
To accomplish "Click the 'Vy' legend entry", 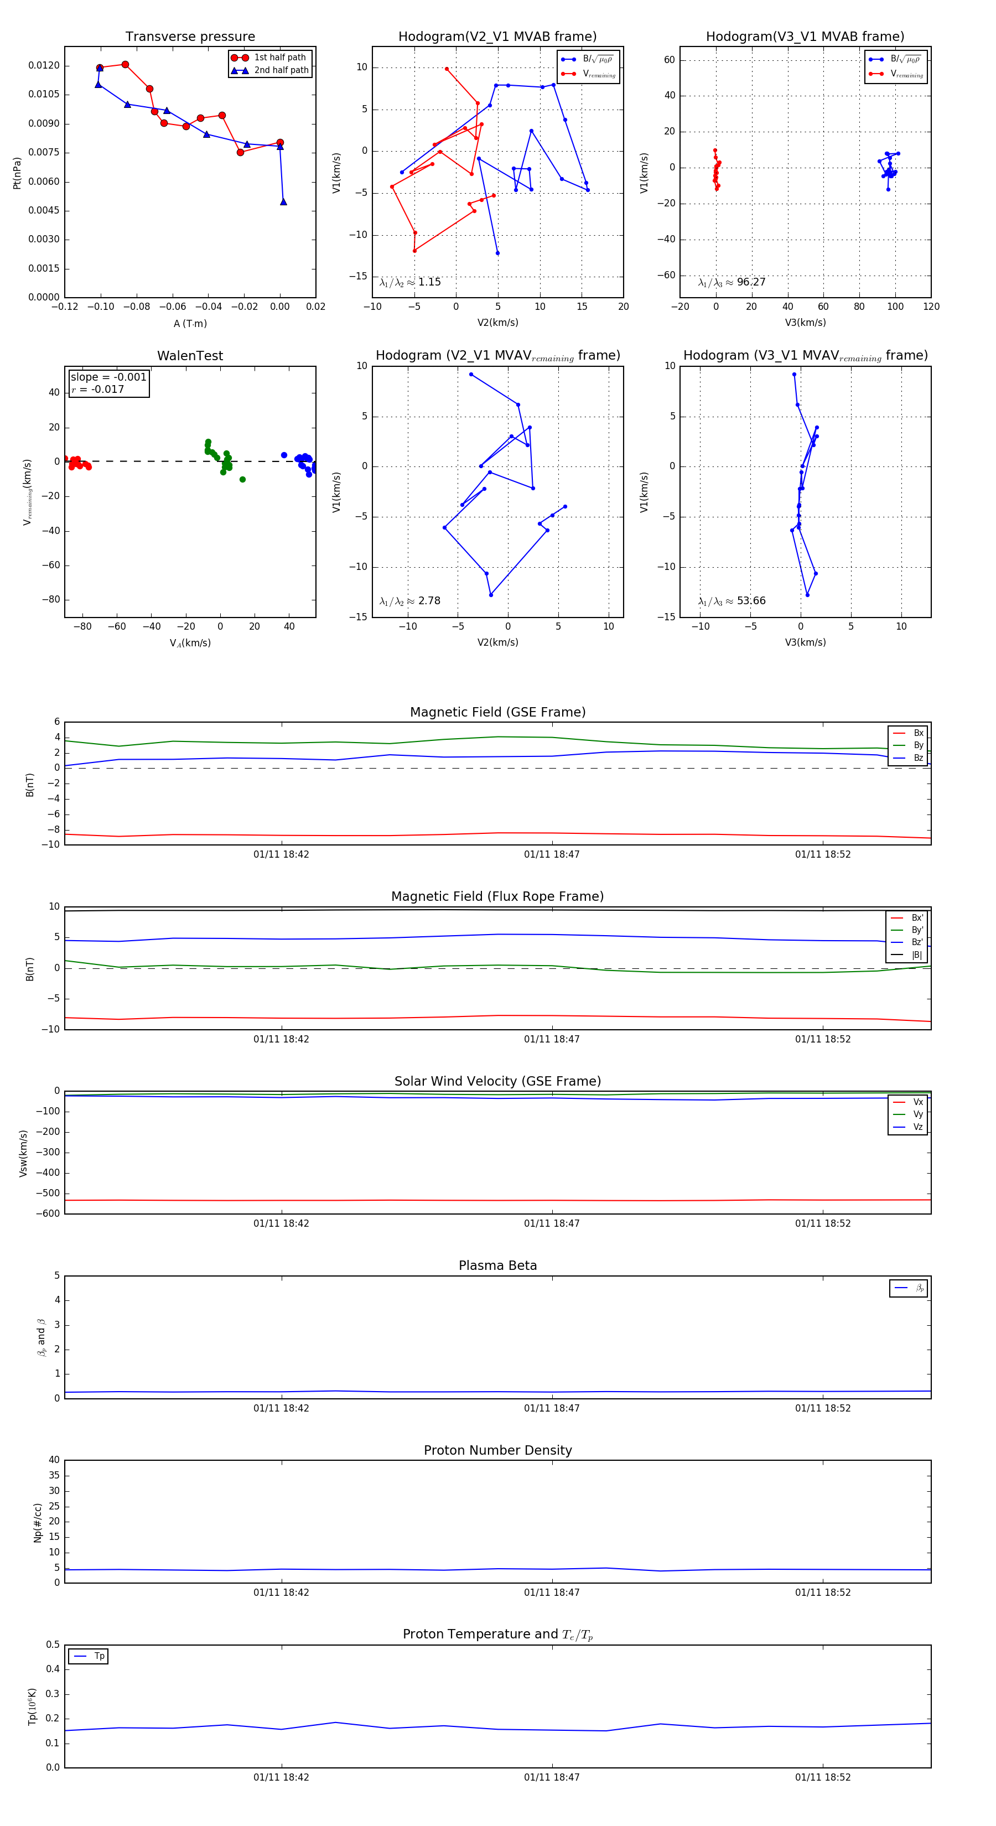I will 908,1114.
